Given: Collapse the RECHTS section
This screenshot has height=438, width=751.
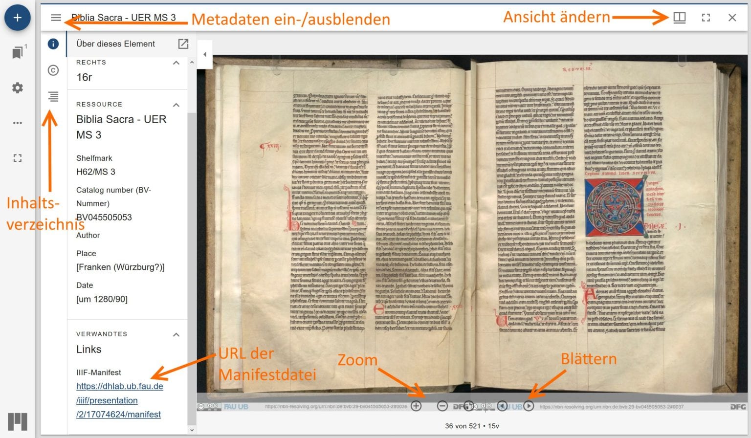Looking at the screenshot, I should (176, 63).
